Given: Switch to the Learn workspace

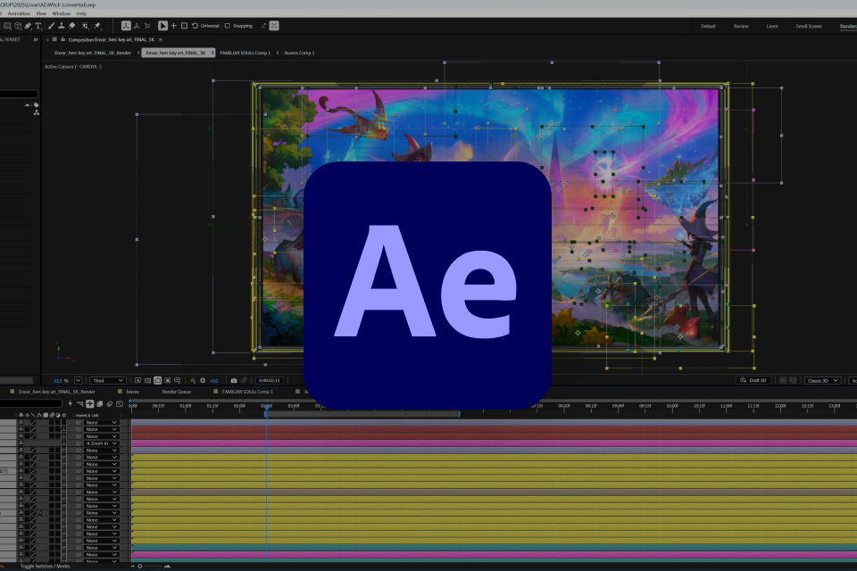Looking at the screenshot, I should pos(772,26).
